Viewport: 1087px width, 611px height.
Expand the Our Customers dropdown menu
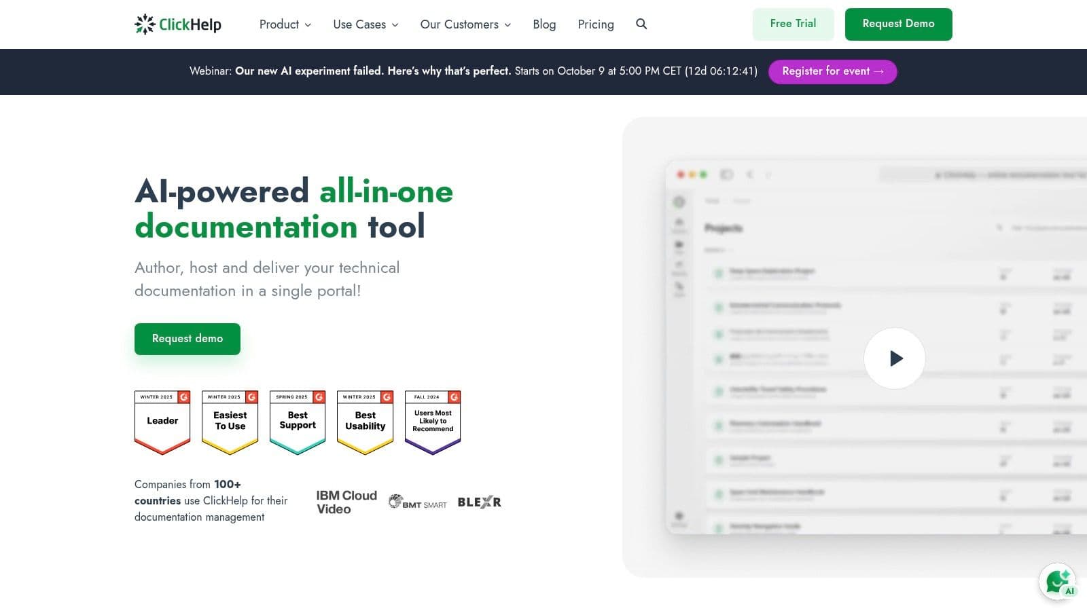pyautogui.click(x=465, y=24)
